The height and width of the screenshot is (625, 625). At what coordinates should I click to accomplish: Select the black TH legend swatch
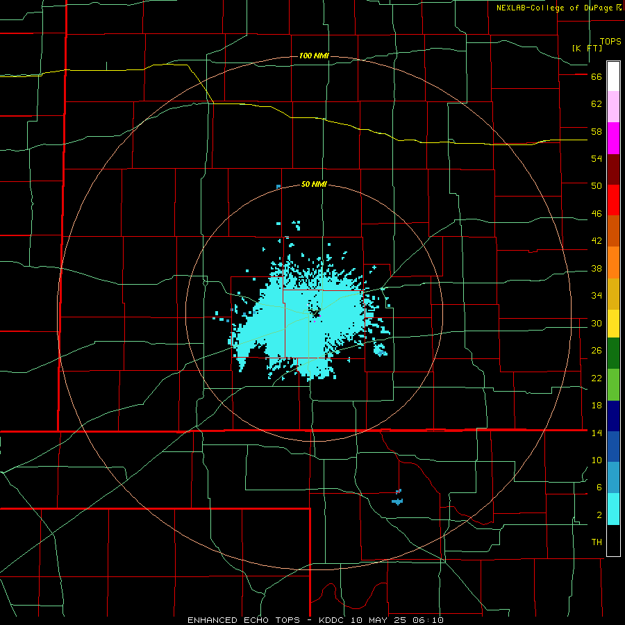613,540
